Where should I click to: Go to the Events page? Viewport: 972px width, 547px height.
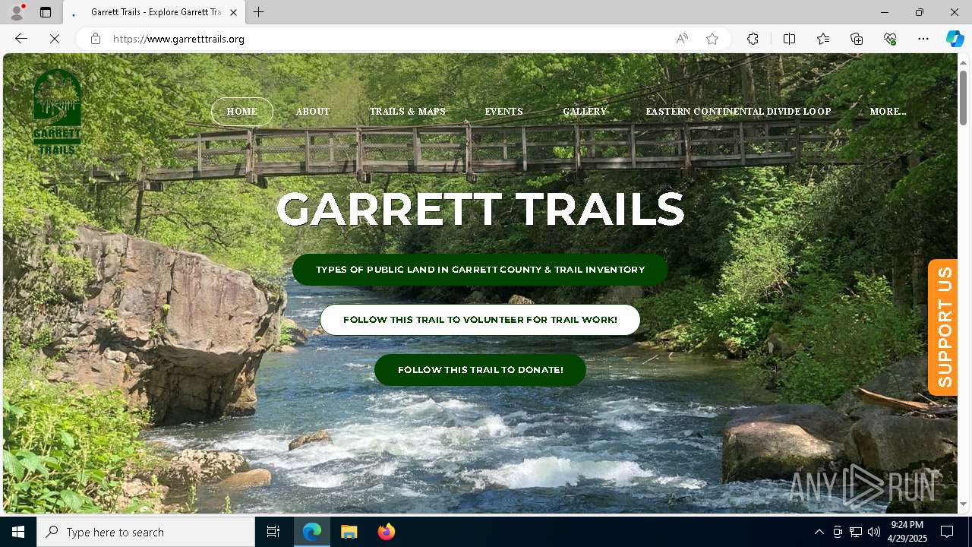click(504, 112)
